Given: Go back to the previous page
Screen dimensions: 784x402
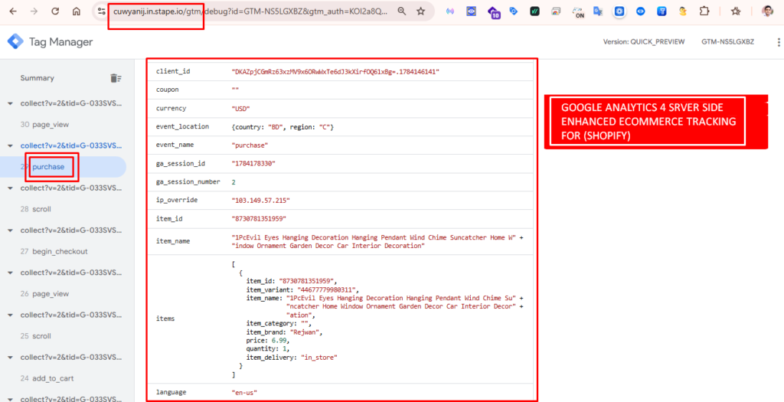Looking at the screenshot, I should coord(13,11).
